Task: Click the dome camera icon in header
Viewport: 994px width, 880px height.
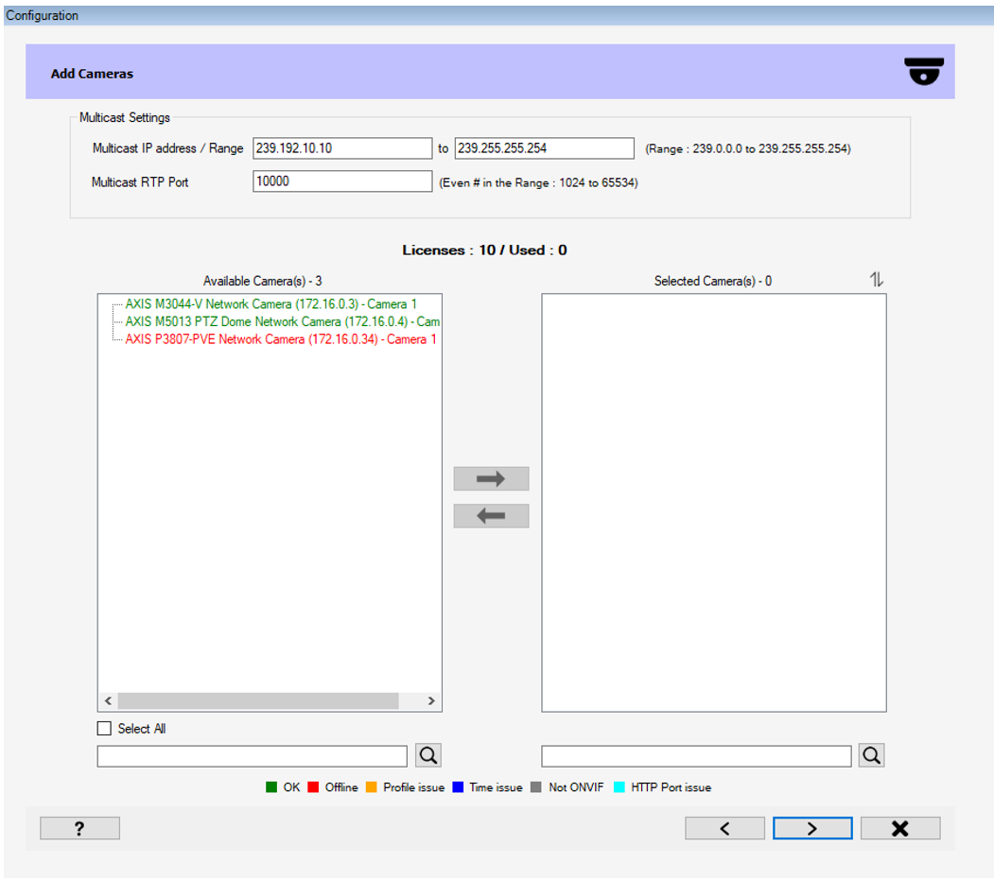Action: pos(924,72)
